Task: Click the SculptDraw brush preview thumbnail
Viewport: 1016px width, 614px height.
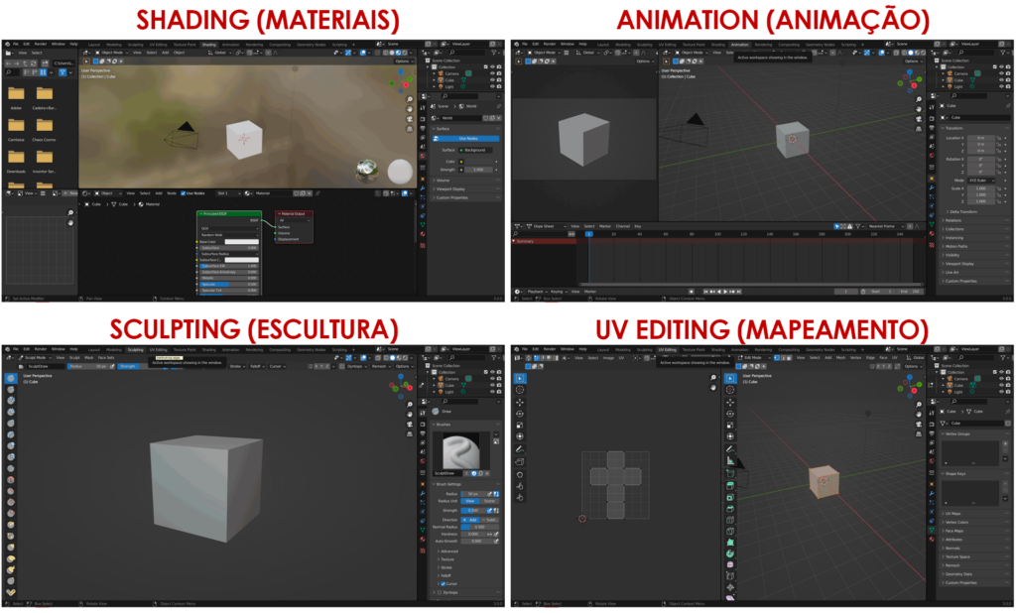Action: [460, 450]
